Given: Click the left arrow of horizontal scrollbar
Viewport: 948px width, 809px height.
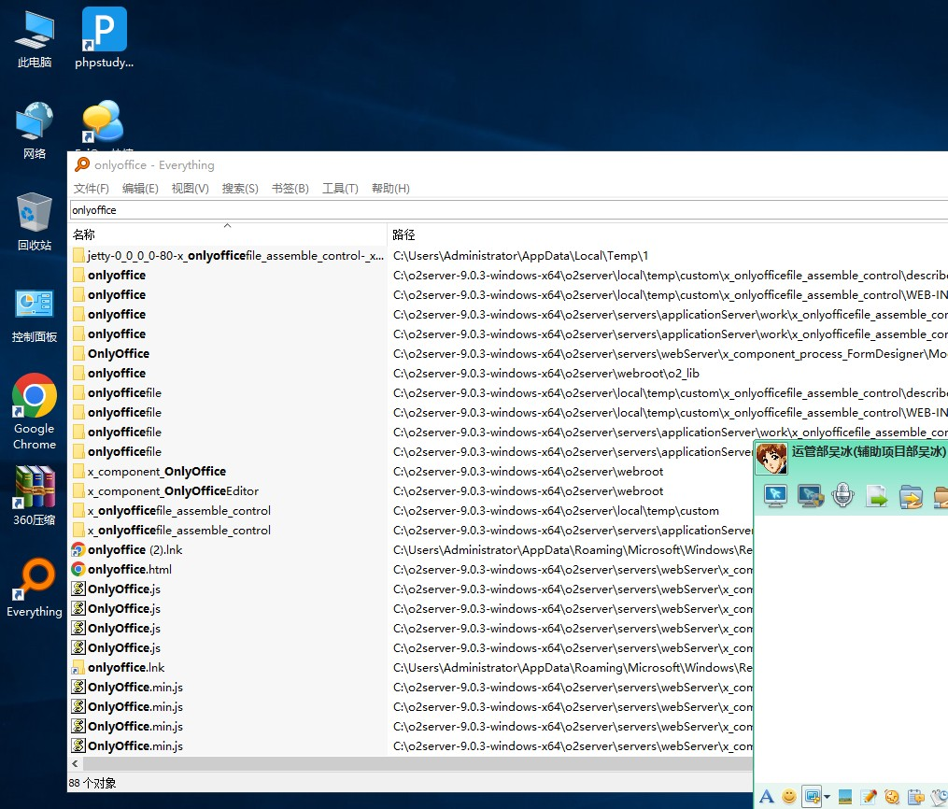Looking at the screenshot, I should (x=75, y=763).
